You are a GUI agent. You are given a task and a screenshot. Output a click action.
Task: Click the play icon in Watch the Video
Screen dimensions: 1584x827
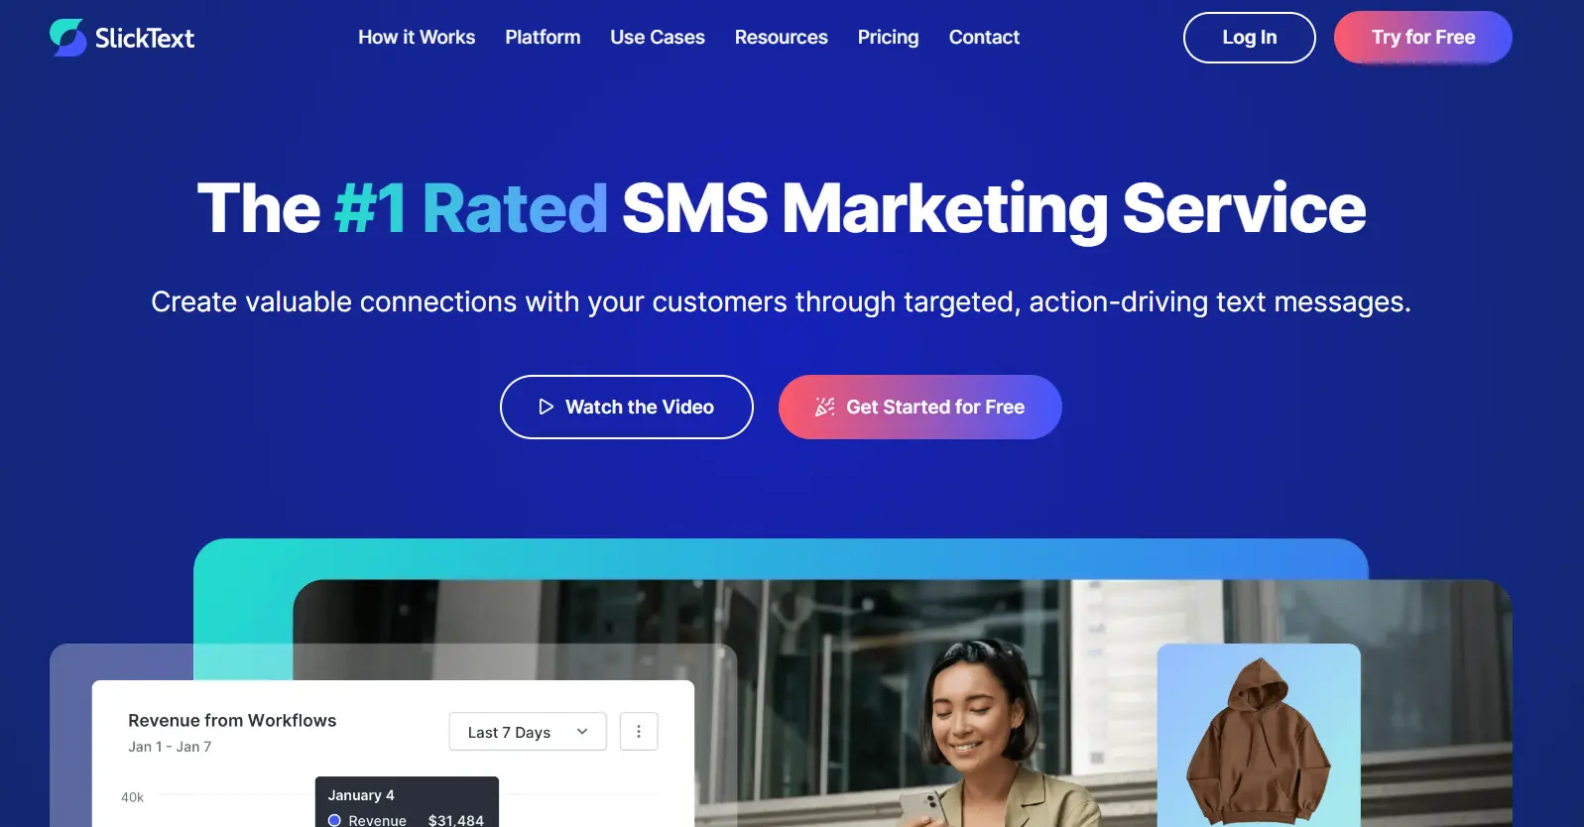pos(546,407)
